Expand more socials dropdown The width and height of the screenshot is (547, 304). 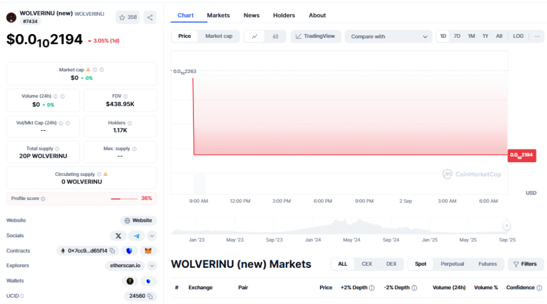point(152,236)
